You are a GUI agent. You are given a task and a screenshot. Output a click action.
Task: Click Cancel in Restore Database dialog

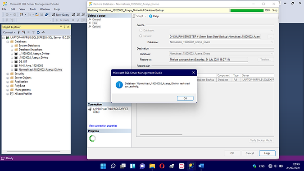(x=250, y=153)
